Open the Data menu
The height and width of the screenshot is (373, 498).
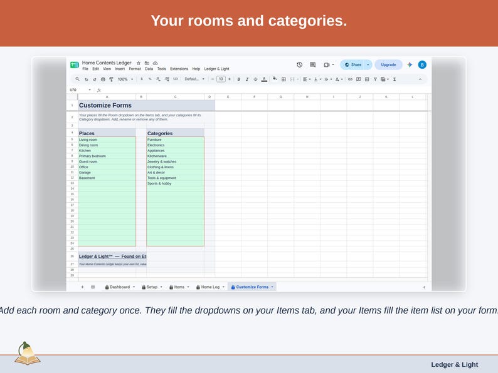[x=149, y=69]
